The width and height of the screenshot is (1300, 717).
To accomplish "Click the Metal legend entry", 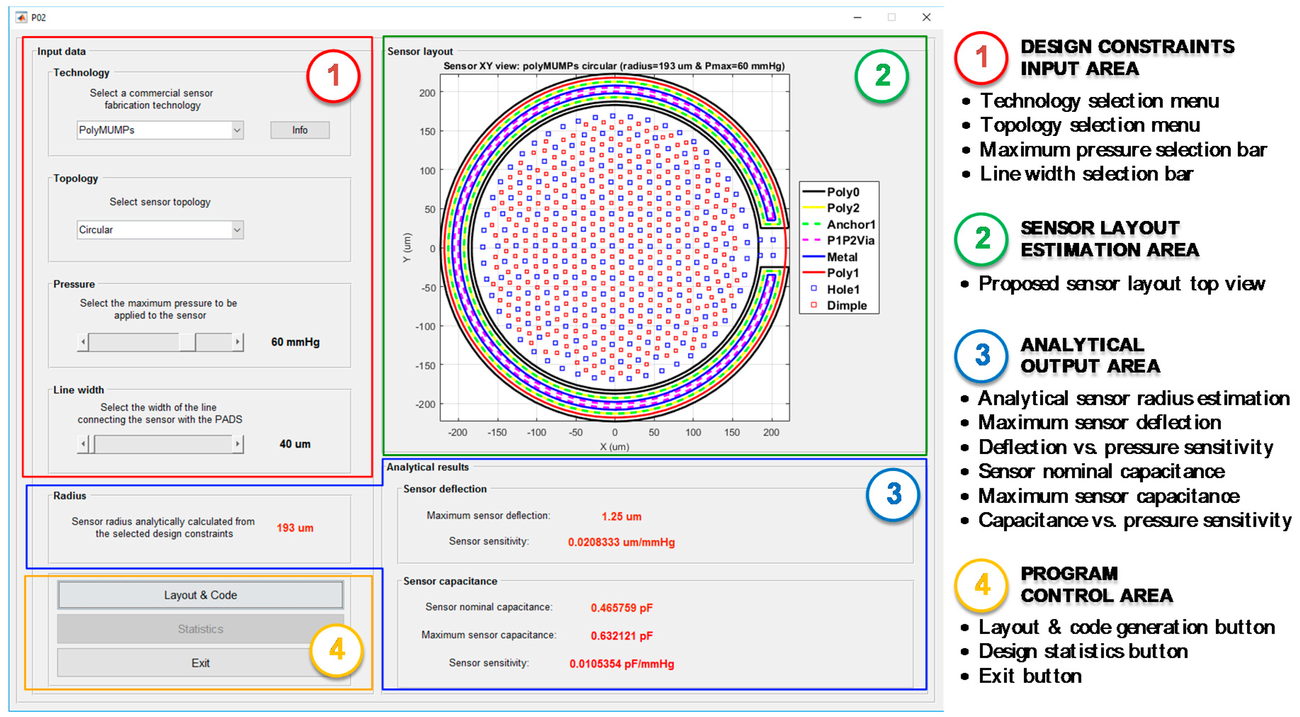I will pyautogui.click(x=842, y=257).
